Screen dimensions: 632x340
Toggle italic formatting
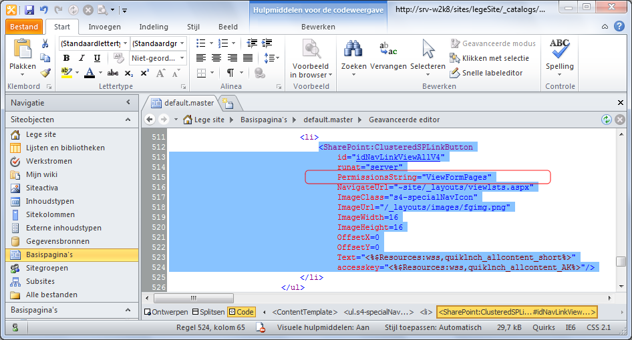click(x=82, y=58)
